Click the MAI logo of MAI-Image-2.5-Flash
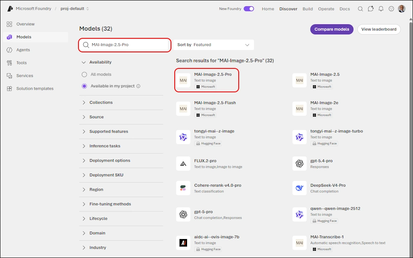413x258 pixels. pyautogui.click(x=183, y=109)
